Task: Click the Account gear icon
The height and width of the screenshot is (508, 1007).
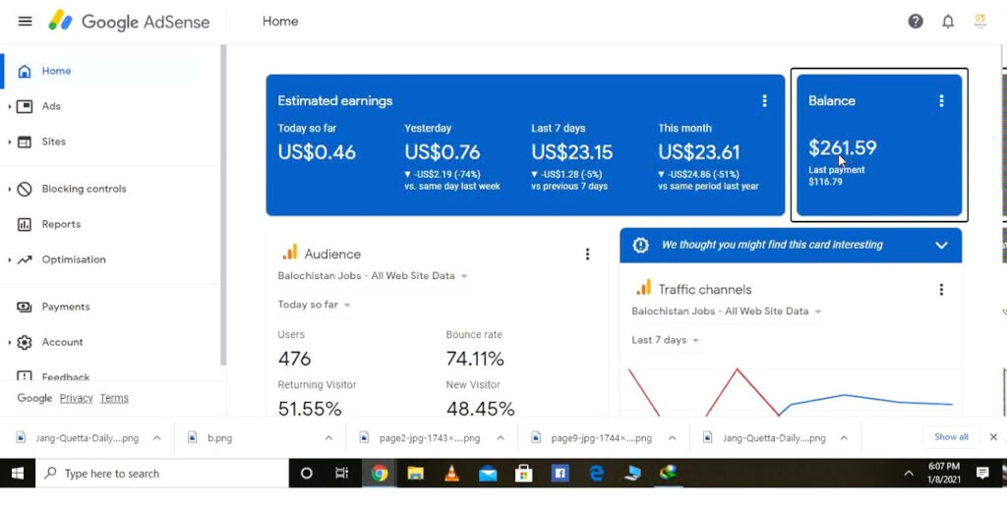Action: click(x=25, y=343)
